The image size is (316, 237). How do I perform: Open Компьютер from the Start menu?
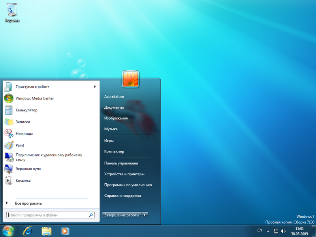pyautogui.click(x=114, y=152)
